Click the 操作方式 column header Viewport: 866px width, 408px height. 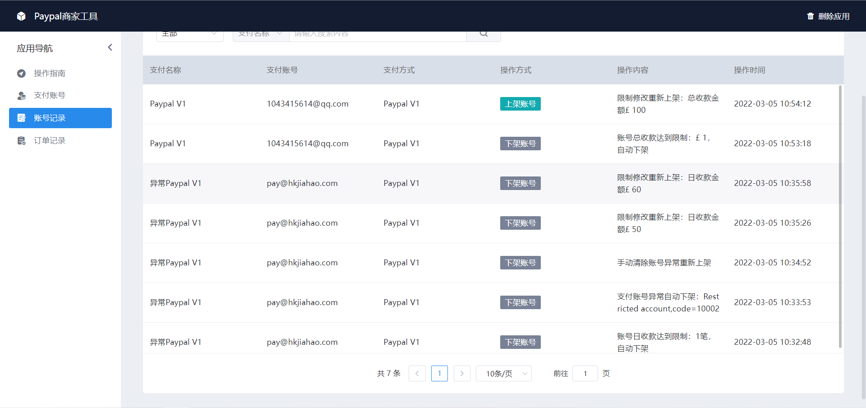[x=516, y=70]
